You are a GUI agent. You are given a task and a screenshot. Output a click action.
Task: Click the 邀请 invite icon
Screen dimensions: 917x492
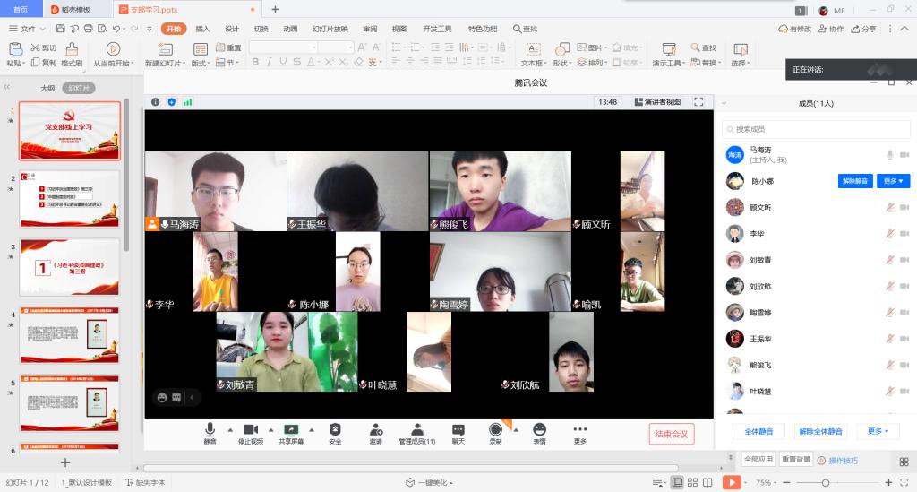(375, 430)
